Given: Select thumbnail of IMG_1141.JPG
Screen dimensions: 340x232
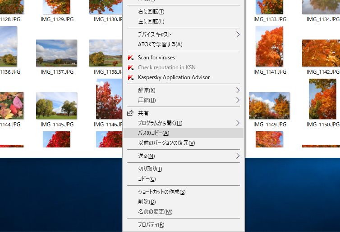Looking at the screenshot, I should coord(269,46).
